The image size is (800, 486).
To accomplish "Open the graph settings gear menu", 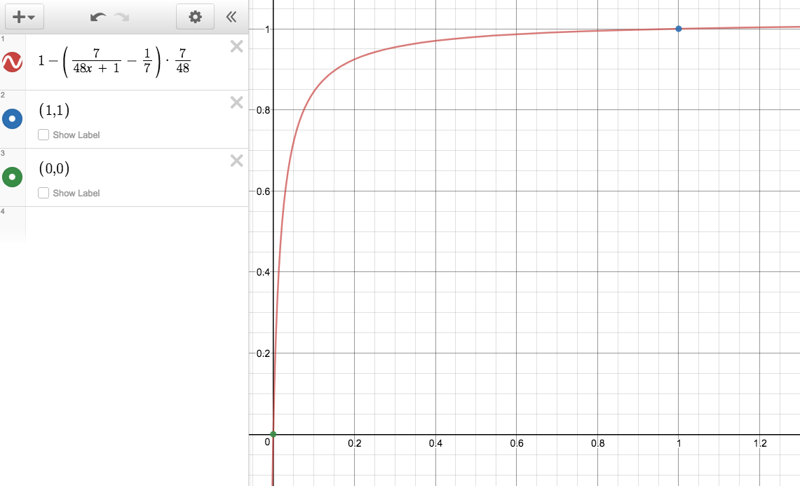I will 195,17.
